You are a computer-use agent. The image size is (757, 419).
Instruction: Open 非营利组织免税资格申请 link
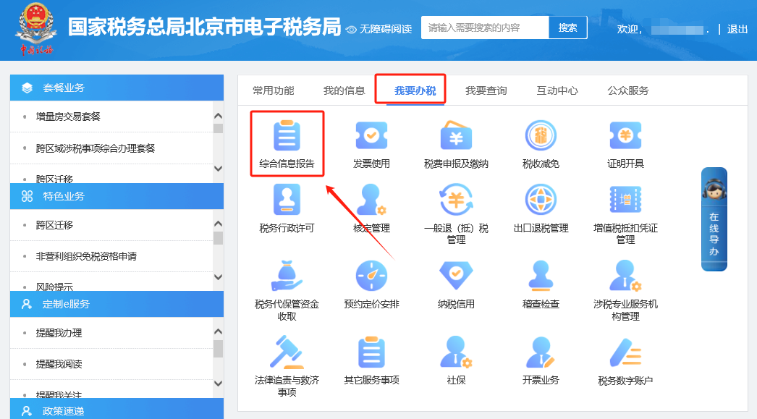(86, 256)
